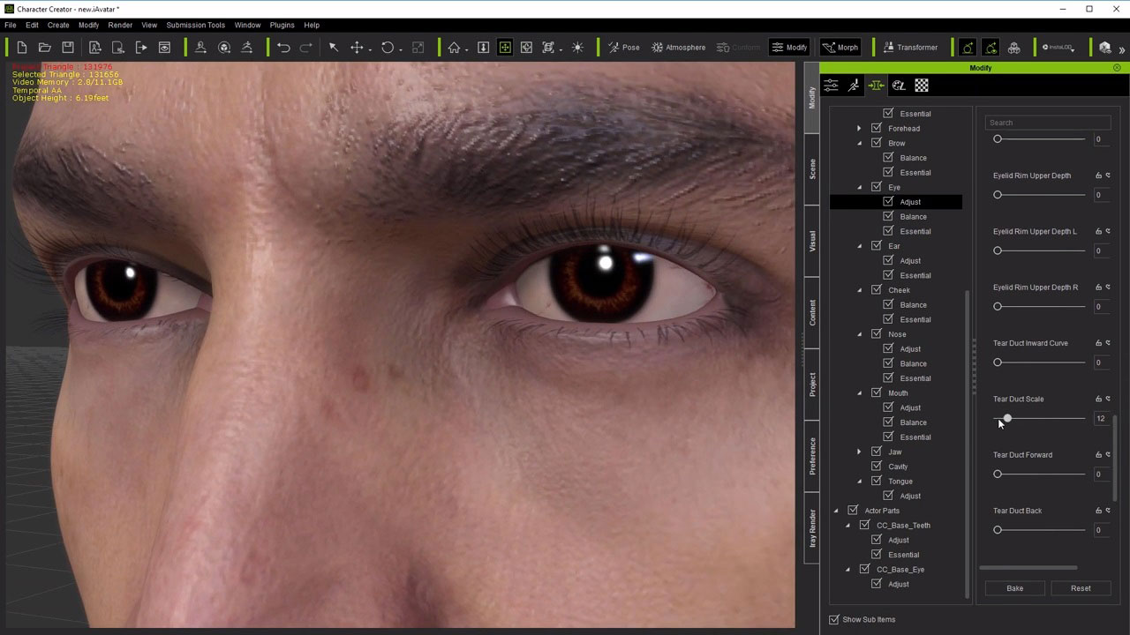Open the File menu
The image size is (1130, 635).
(11, 25)
